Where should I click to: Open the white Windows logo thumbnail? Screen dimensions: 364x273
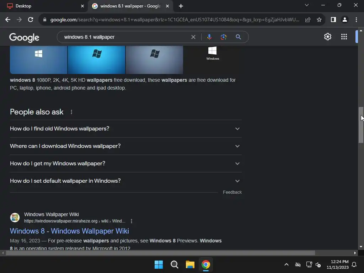coord(213,53)
